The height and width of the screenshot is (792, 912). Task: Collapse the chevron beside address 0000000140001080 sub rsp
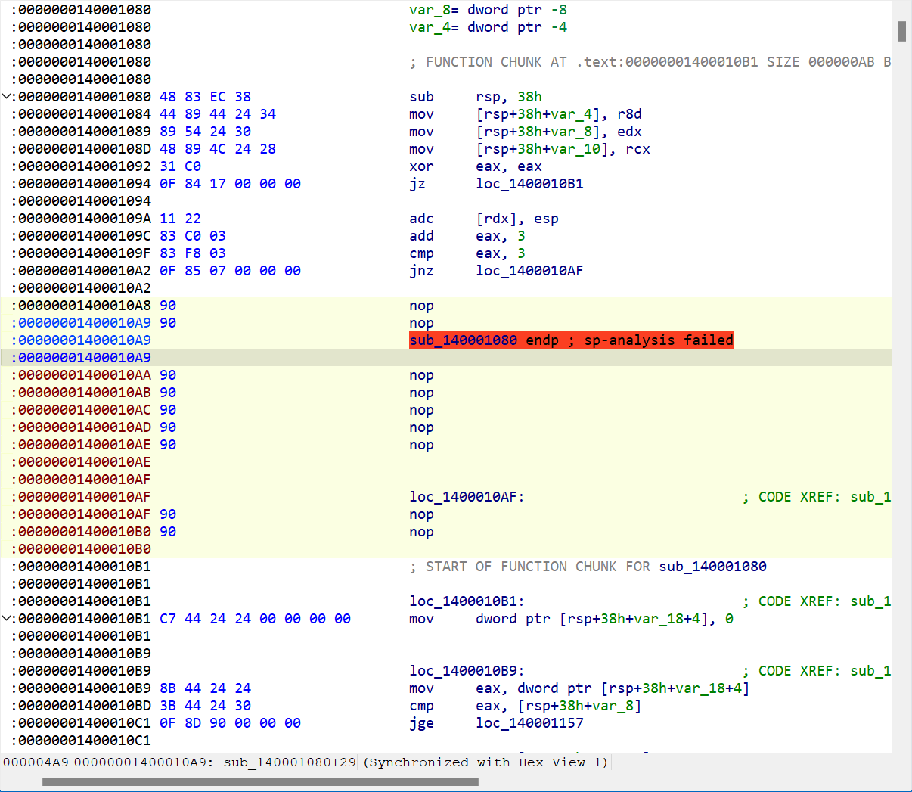click(x=7, y=97)
